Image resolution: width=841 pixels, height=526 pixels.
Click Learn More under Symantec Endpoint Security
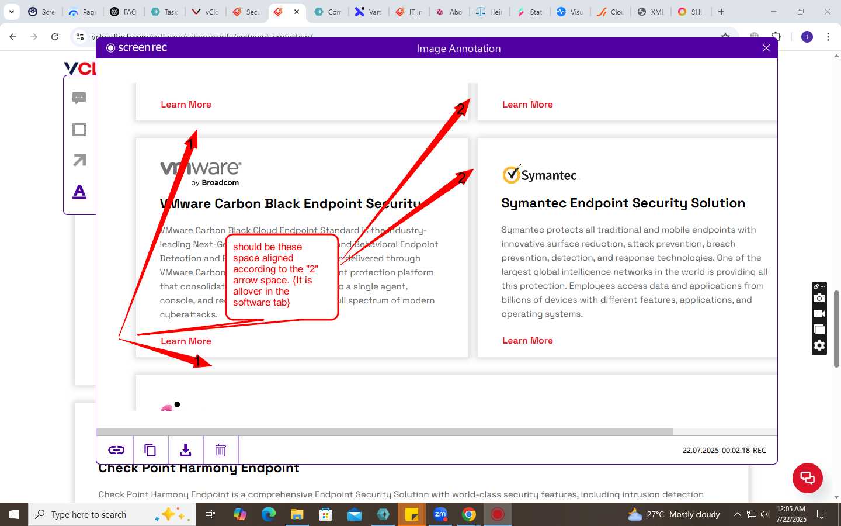tap(527, 341)
